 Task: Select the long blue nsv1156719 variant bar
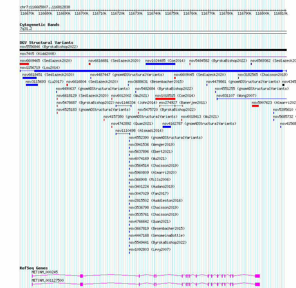pyautogui.click(x=153, y=71)
